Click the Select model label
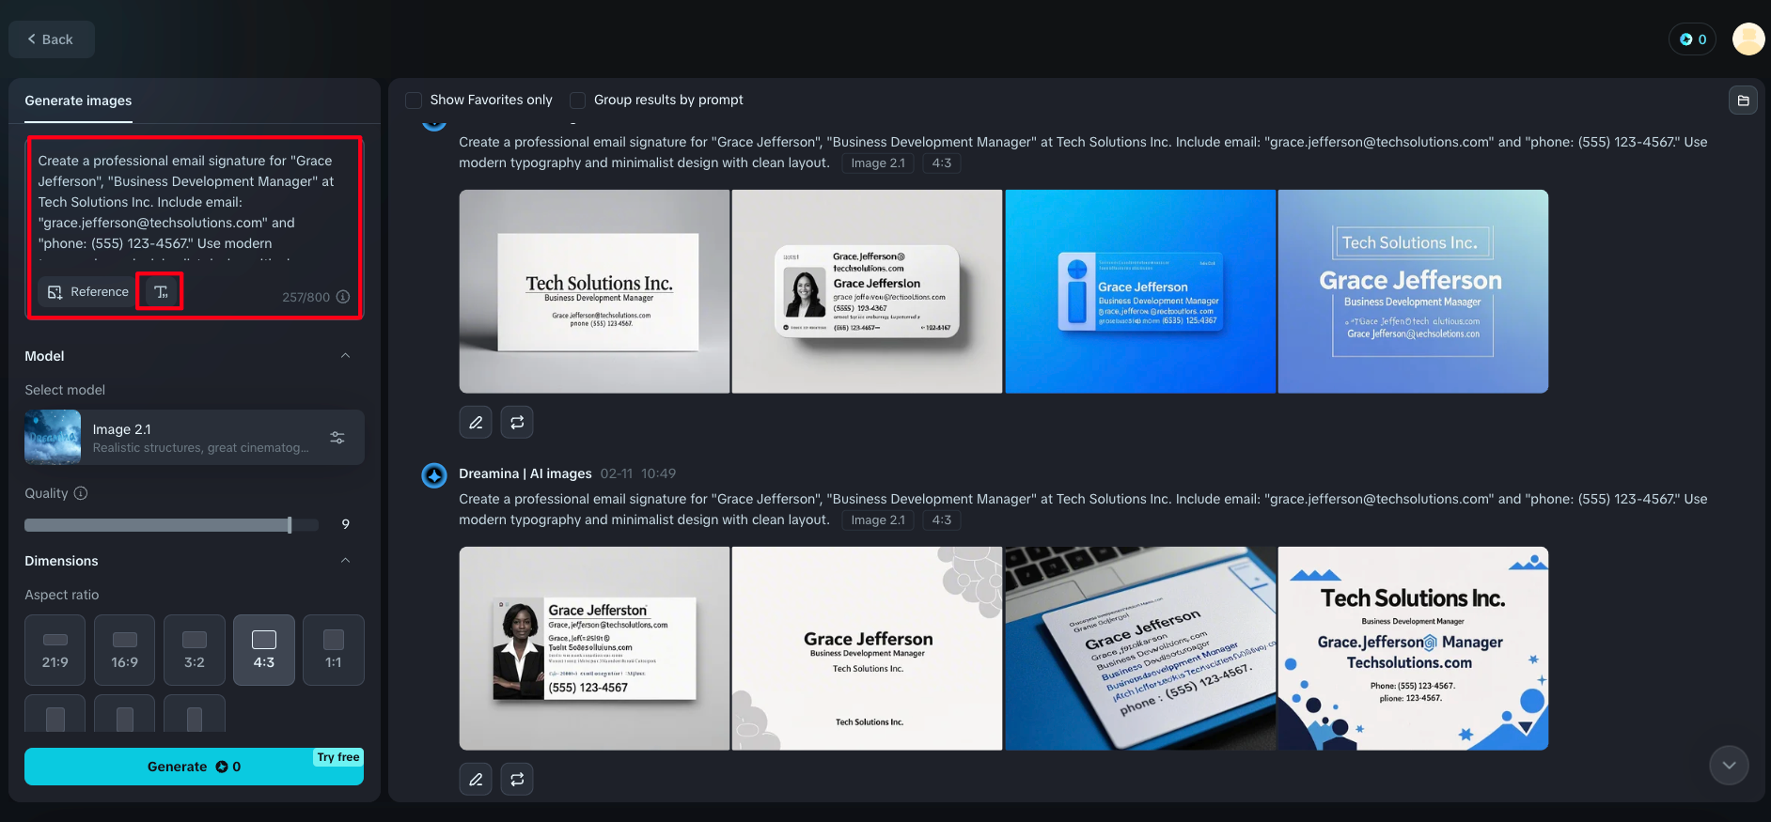Viewport: 1771px width, 822px height. [x=65, y=390]
